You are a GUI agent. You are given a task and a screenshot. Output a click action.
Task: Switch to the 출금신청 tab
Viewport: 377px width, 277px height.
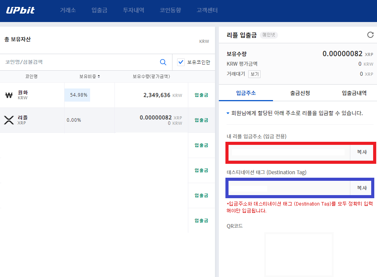(300, 93)
